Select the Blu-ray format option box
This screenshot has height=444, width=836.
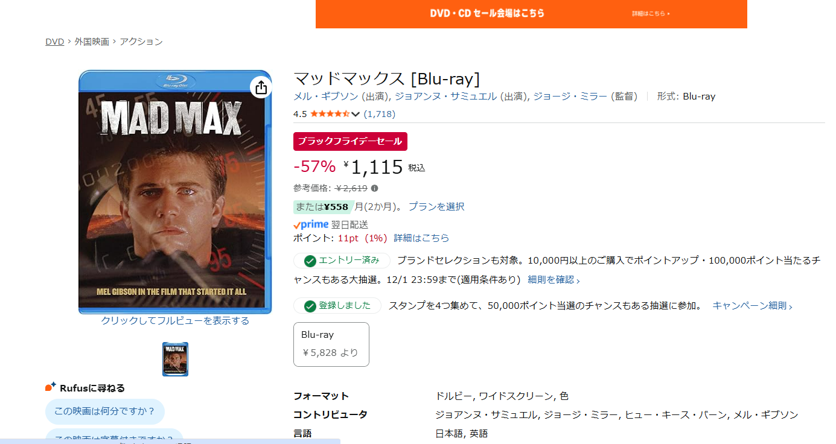point(331,344)
